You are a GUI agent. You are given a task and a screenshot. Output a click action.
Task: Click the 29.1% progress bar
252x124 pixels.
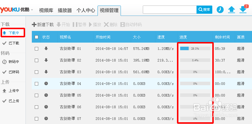pos(195,48)
